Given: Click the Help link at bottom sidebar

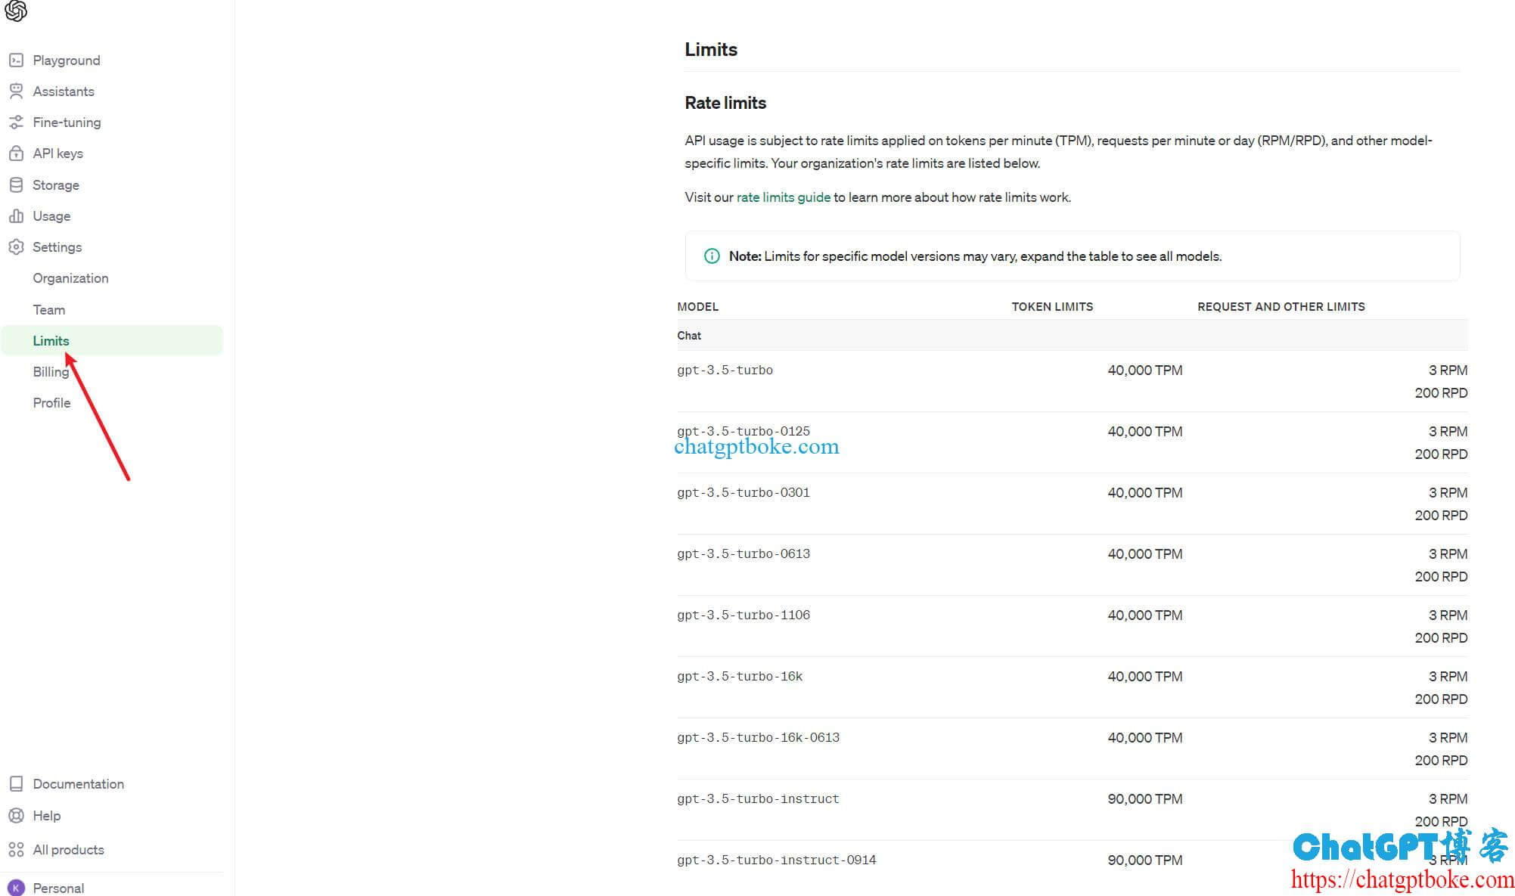Looking at the screenshot, I should 46,815.
